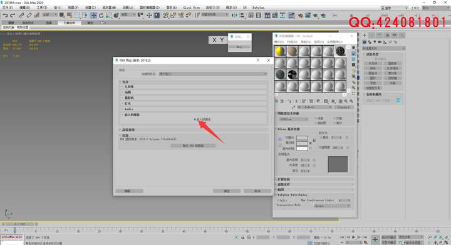
Task: Open Render Setup from main toolbar
Action: (x=300, y=15)
